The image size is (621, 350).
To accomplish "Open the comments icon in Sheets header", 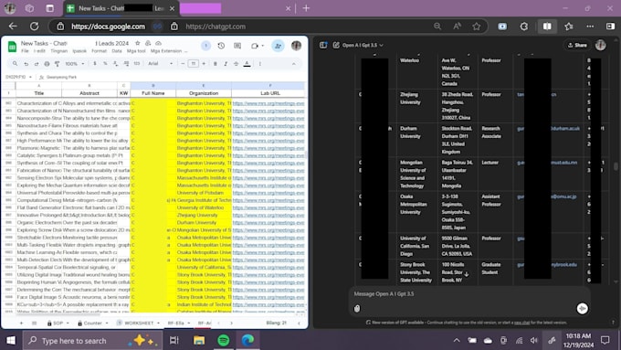I will pos(237,46).
